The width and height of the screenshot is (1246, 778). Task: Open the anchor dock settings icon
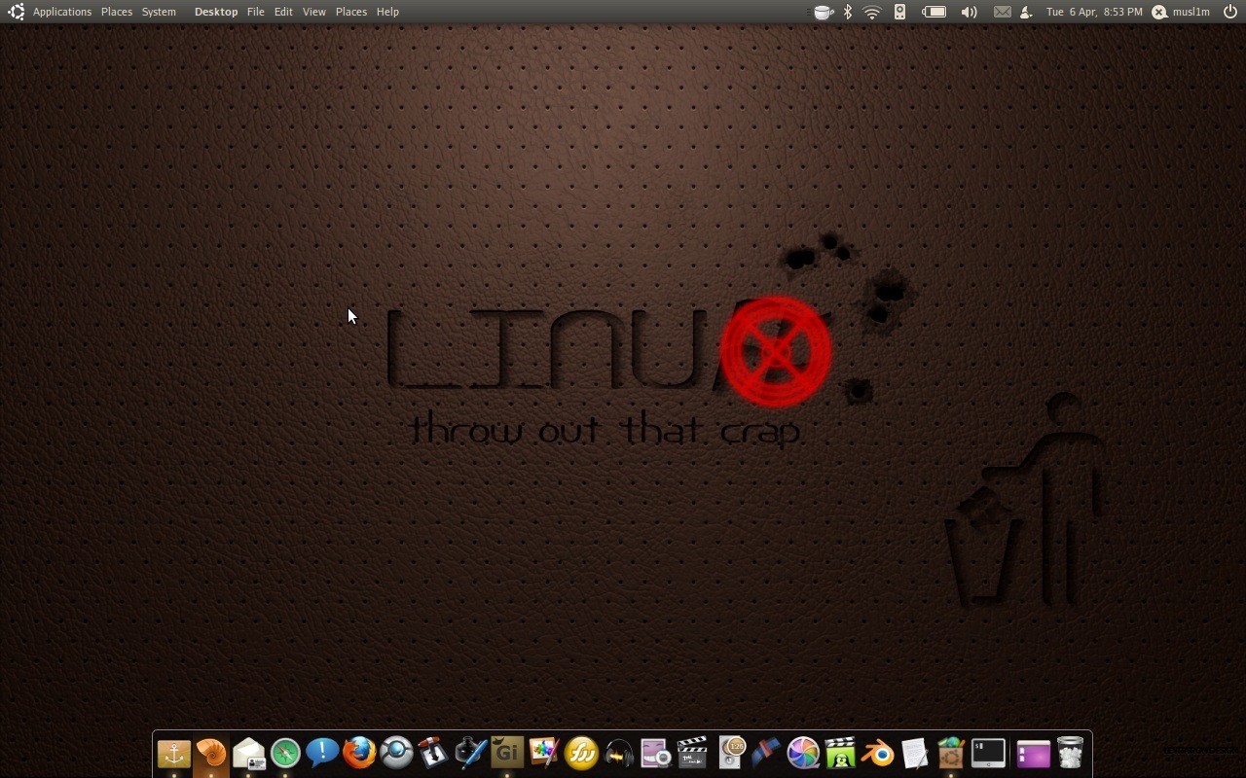[174, 754]
